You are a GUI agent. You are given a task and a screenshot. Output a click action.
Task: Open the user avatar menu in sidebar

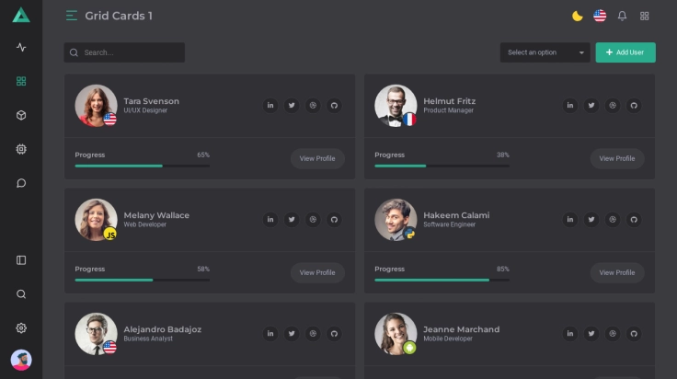21,360
